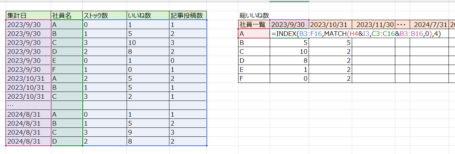Select the 社員一覧 header cell
455x154 pixels.
click(254, 24)
